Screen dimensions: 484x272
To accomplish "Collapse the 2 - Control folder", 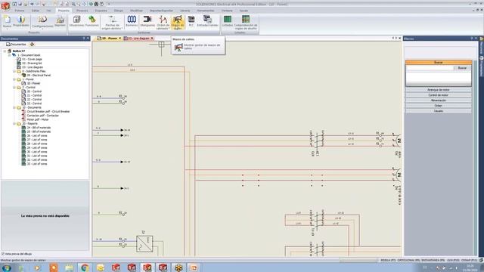I will 14,88.
